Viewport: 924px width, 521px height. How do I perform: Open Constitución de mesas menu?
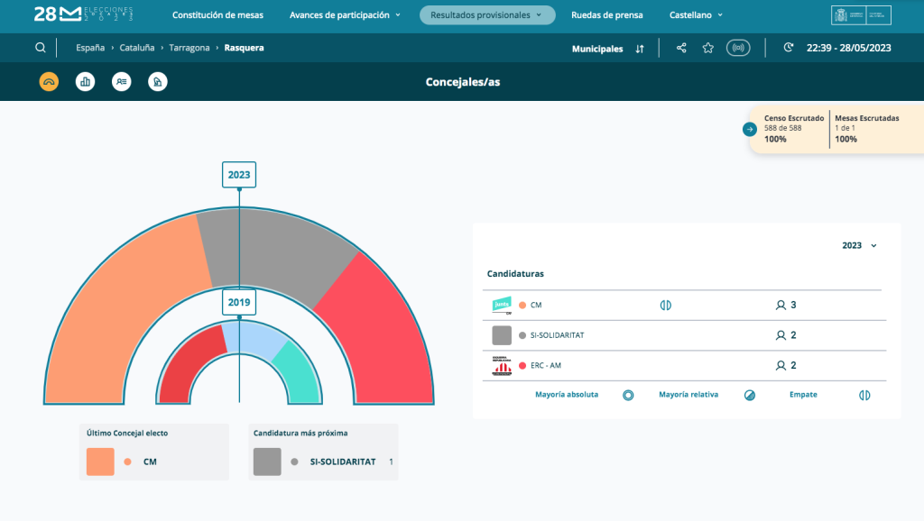click(217, 15)
